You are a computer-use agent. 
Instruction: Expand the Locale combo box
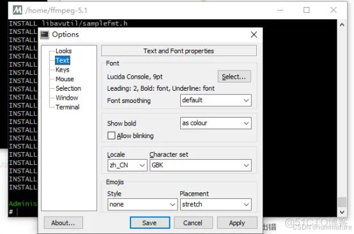tap(127, 165)
